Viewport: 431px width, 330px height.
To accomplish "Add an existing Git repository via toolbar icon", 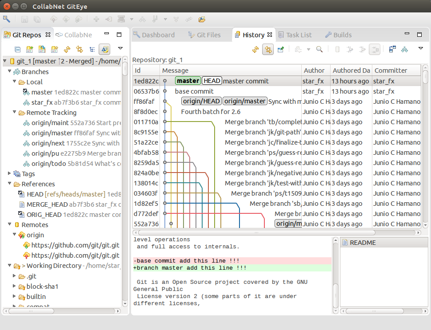I will click(x=29, y=49).
